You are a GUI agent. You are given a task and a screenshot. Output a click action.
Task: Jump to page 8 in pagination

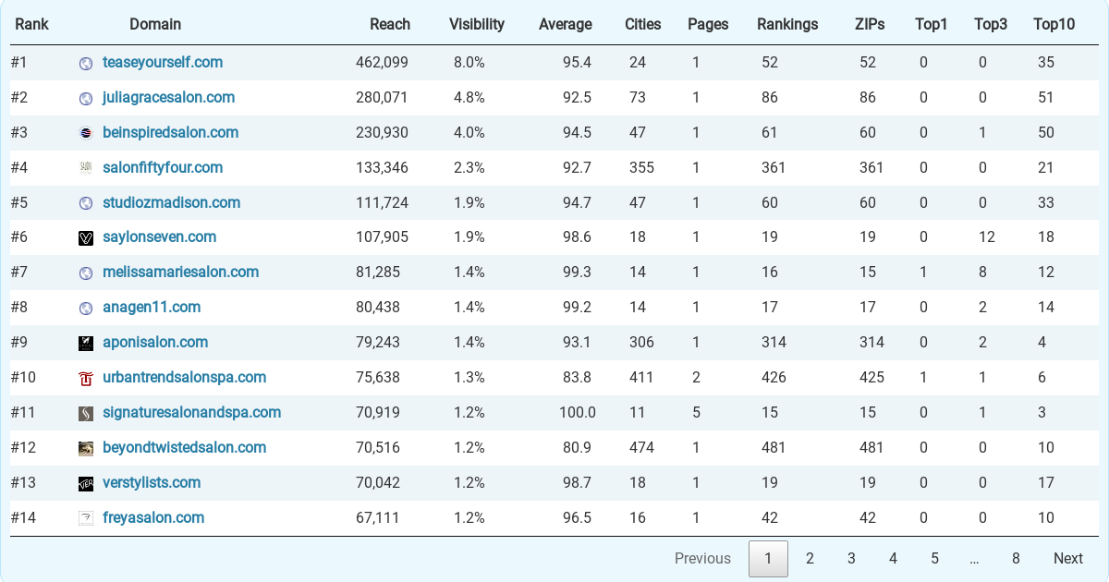point(1016,558)
